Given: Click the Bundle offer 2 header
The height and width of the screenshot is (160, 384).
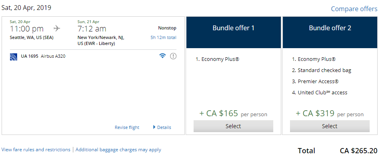Looking at the screenshot, I should (x=329, y=28).
